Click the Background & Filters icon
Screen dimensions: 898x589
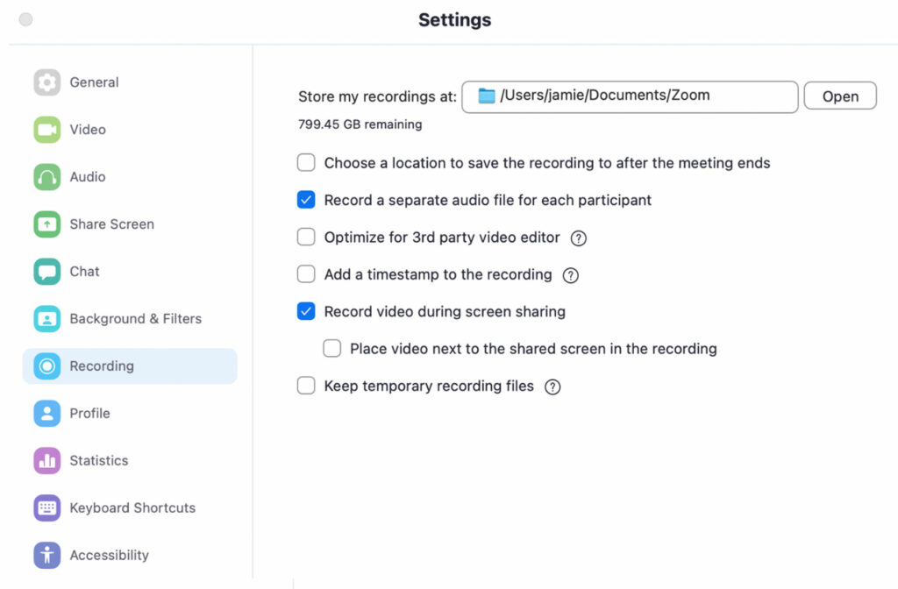(x=47, y=319)
